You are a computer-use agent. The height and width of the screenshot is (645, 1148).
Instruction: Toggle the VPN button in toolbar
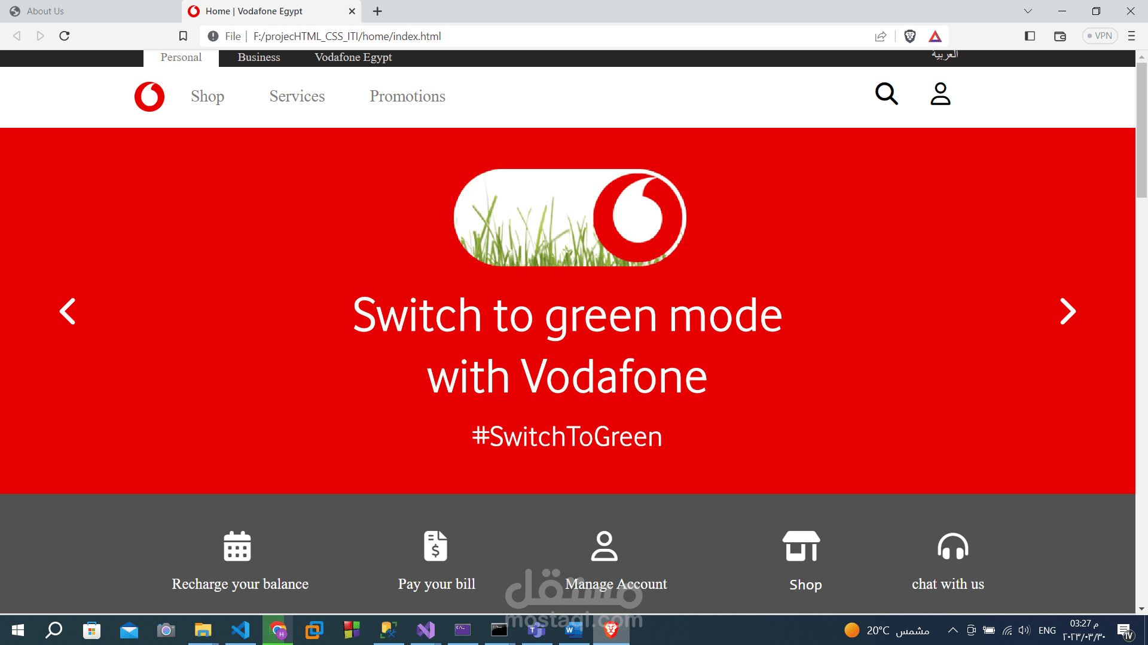point(1100,36)
